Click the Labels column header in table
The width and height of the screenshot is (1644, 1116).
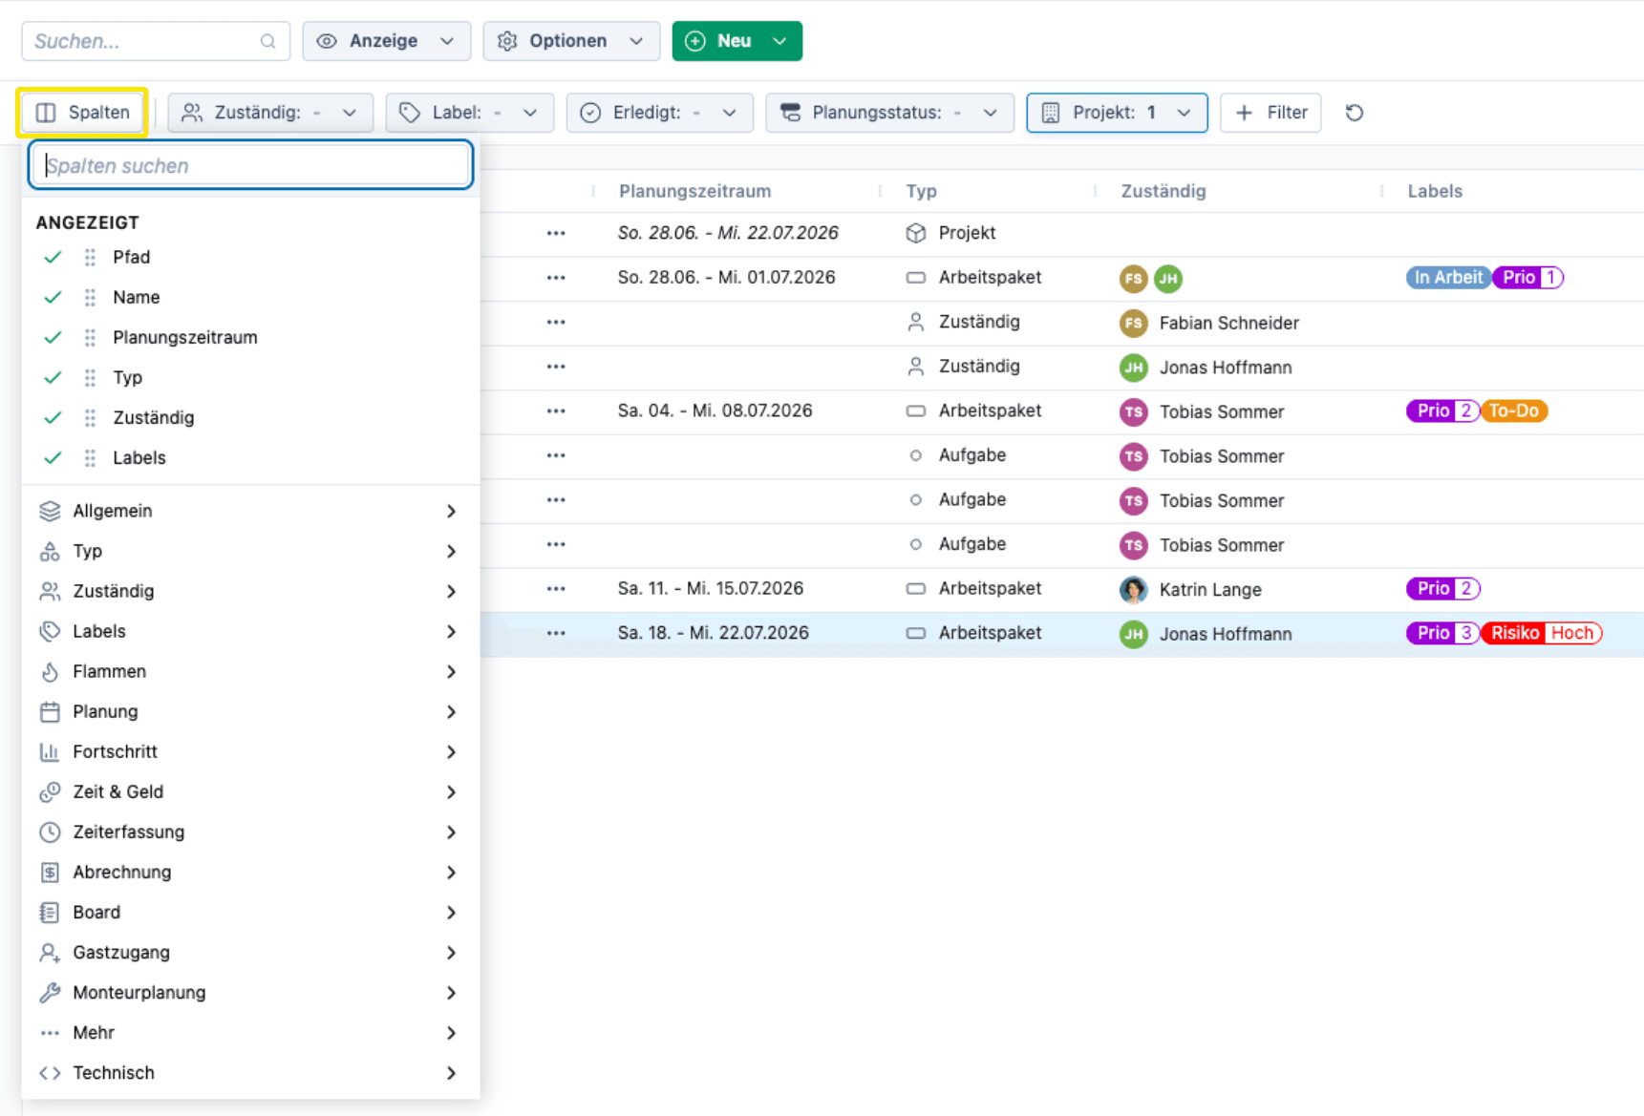1435,191
